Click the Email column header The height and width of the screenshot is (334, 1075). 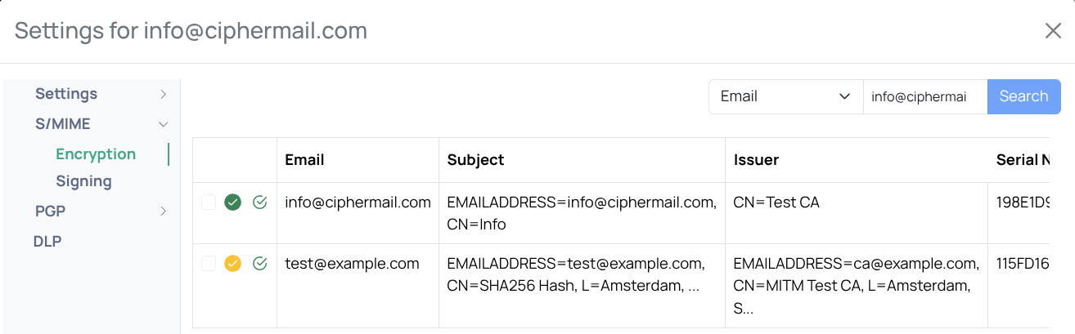coord(304,160)
